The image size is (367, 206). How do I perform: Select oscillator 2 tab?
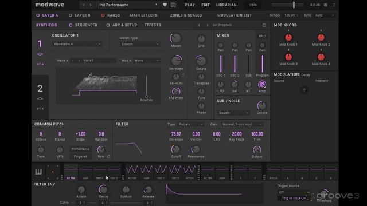tap(40, 97)
